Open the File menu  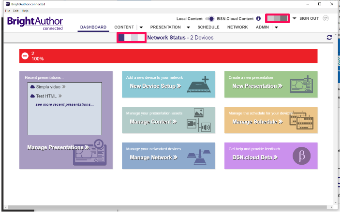click(x=8, y=11)
